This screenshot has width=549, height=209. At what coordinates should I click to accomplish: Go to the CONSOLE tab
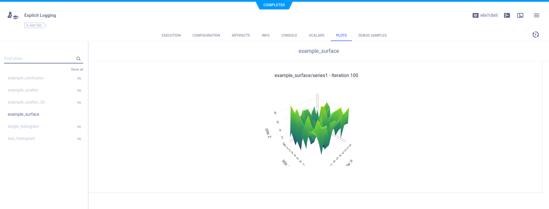click(289, 35)
